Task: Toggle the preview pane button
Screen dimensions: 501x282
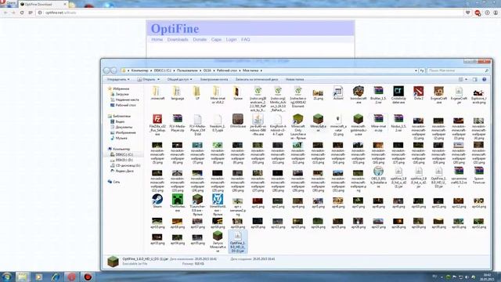Action: click(475, 79)
